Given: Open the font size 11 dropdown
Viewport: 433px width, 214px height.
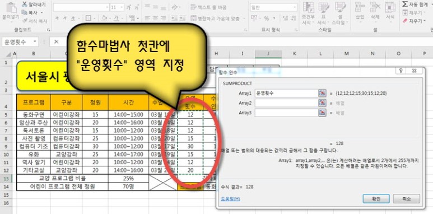Looking at the screenshot, I should coord(122,7).
